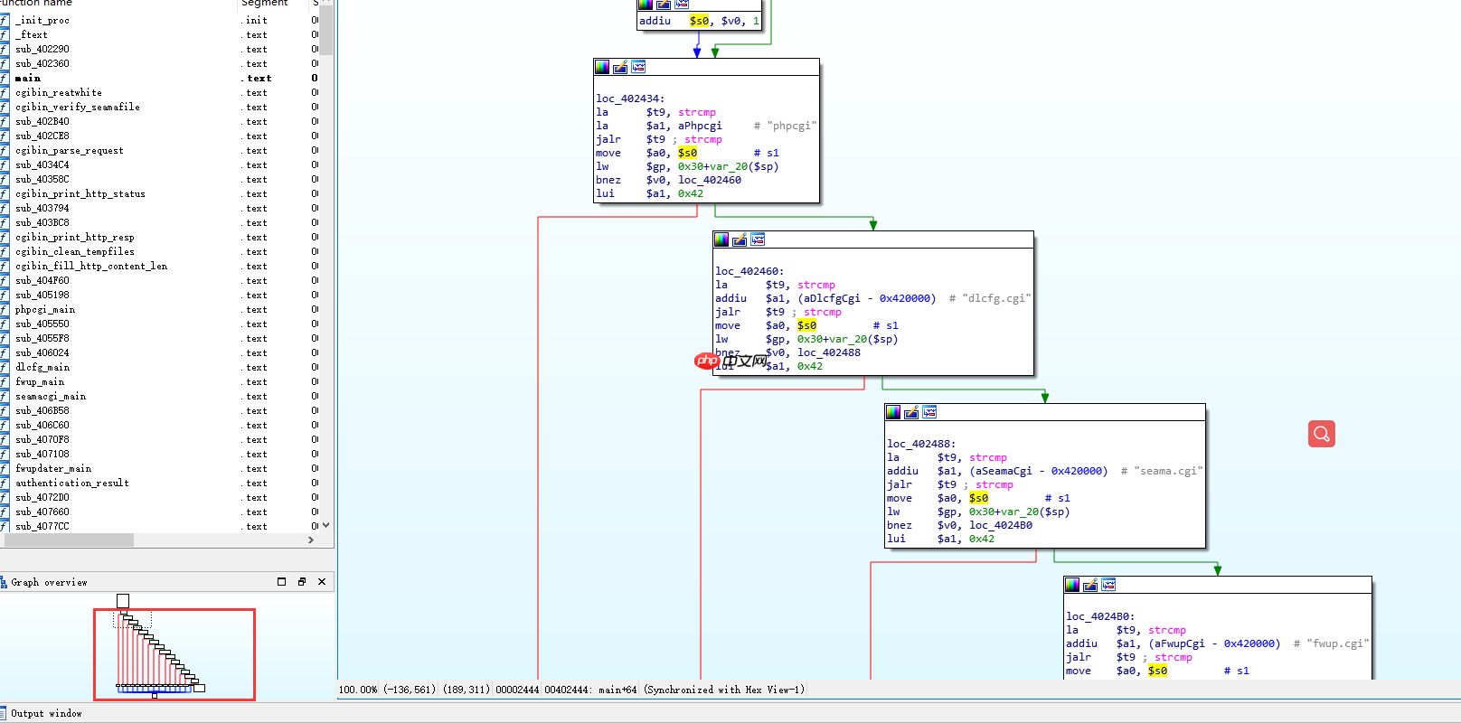Maximize the Graph overview panel
Image resolution: width=1461 pixels, height=723 pixels.
[281, 582]
